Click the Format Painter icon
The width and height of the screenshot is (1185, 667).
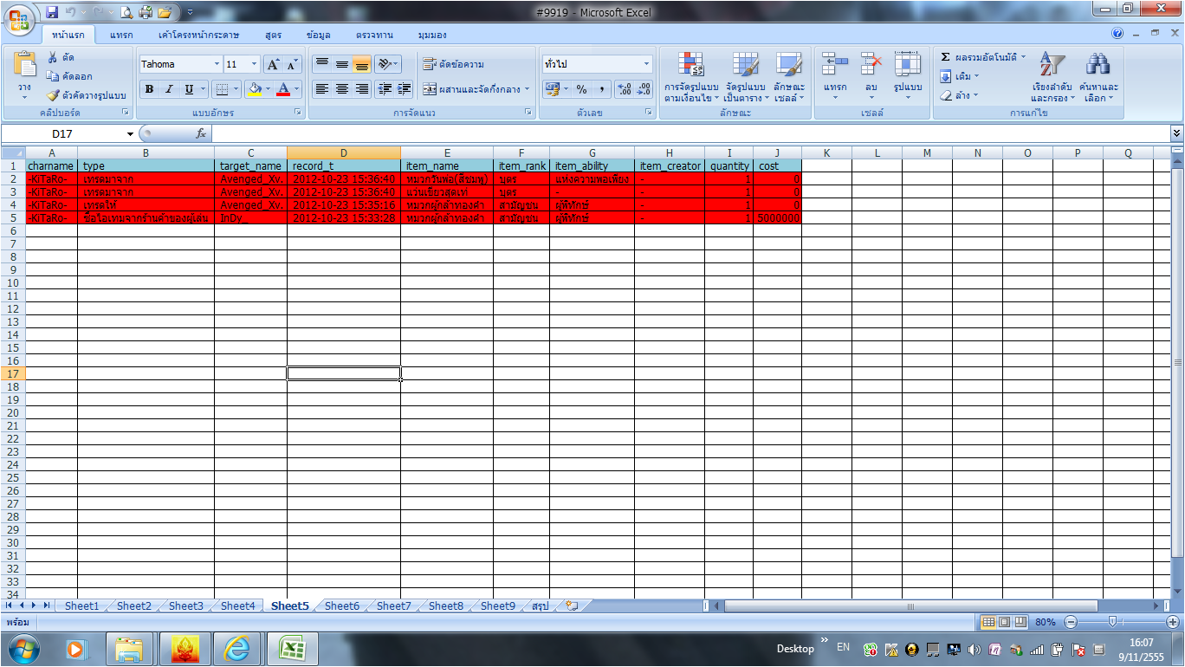click(53, 95)
